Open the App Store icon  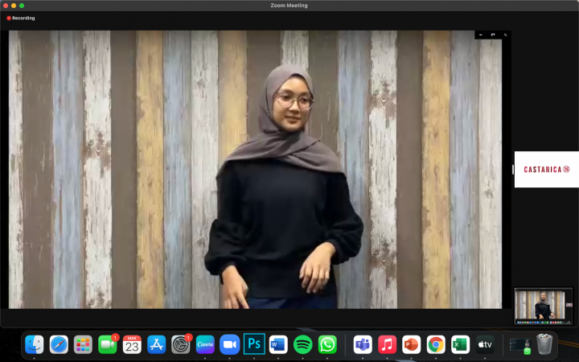tap(156, 345)
